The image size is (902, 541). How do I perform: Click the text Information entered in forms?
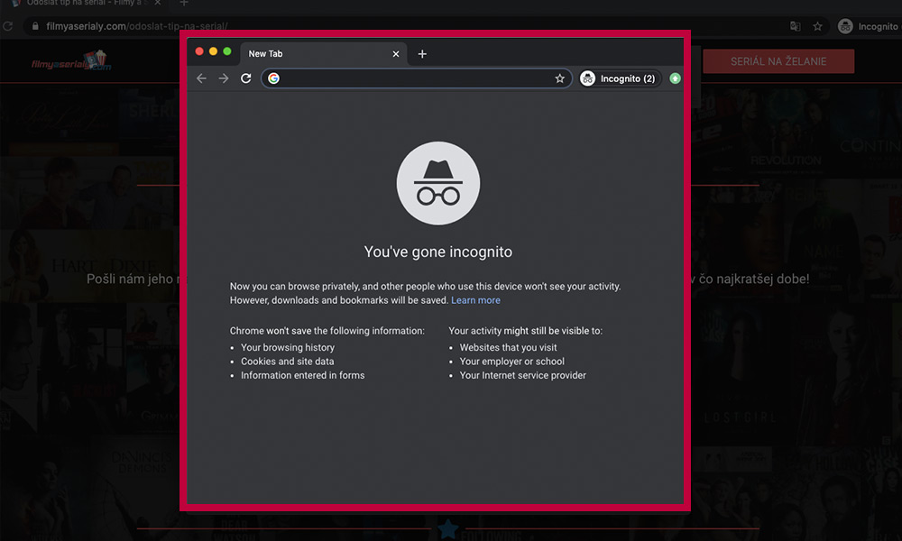pyautogui.click(x=302, y=375)
